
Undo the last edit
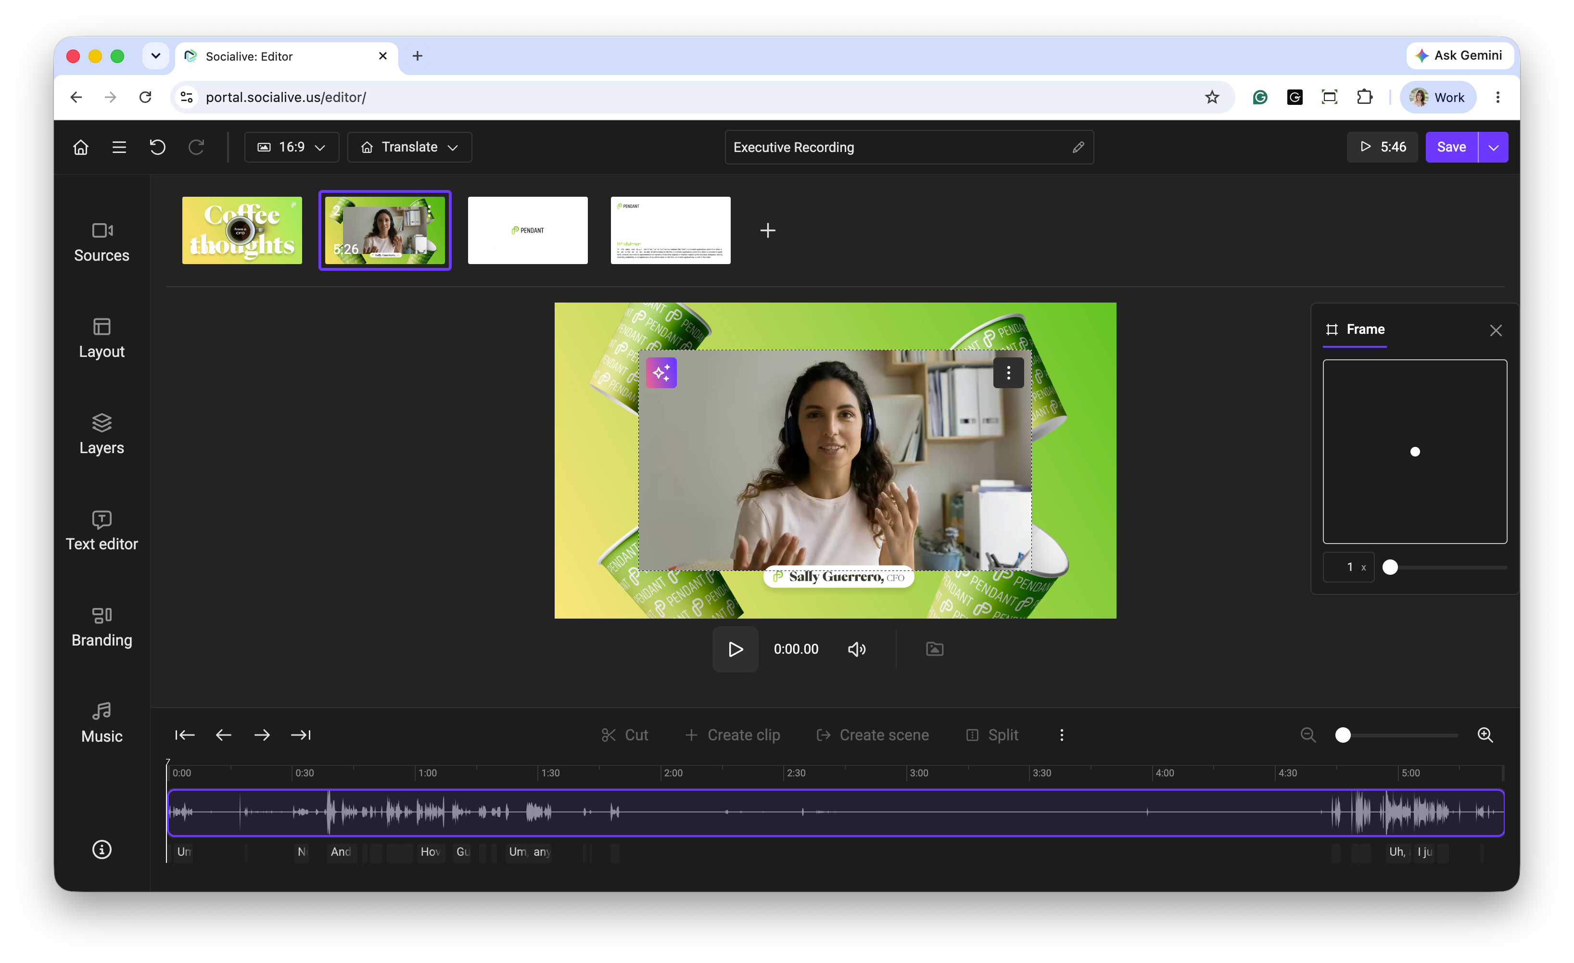click(x=157, y=148)
